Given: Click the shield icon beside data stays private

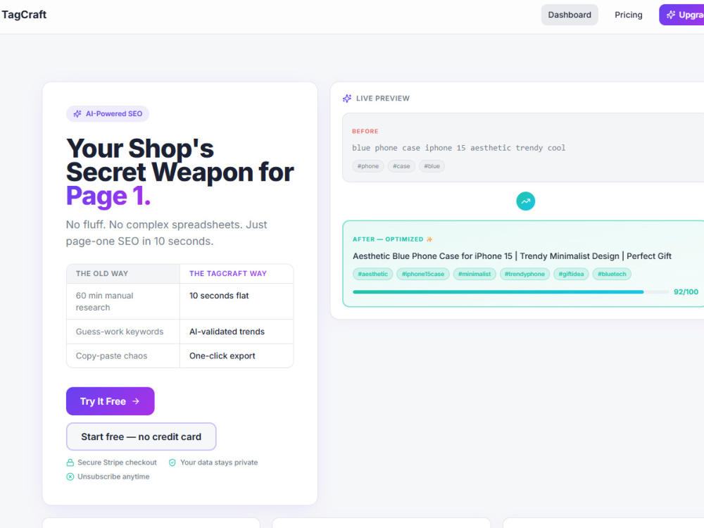Looking at the screenshot, I should [172, 463].
